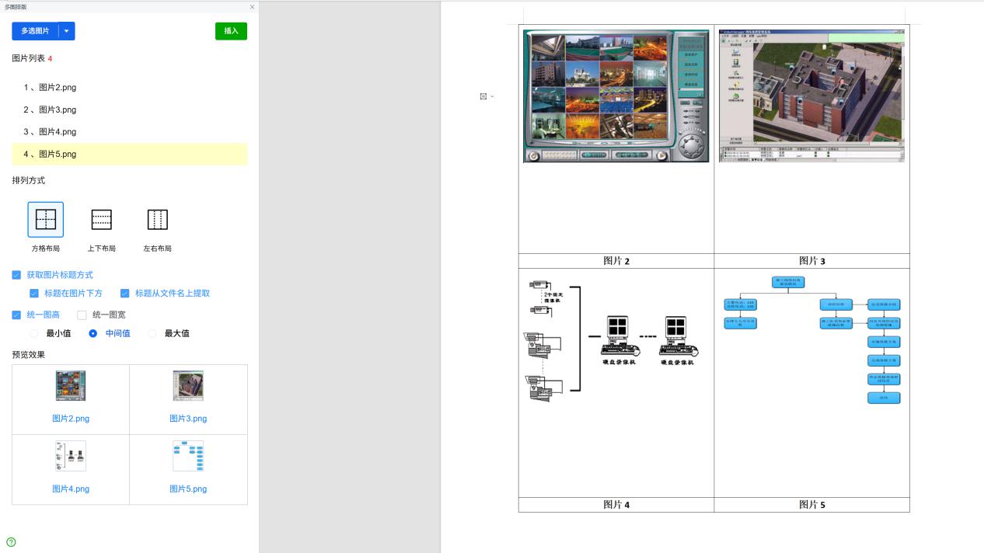The height and width of the screenshot is (553, 984).
Task: Select the surveillance grid image in document
Action: pyautogui.click(x=616, y=96)
